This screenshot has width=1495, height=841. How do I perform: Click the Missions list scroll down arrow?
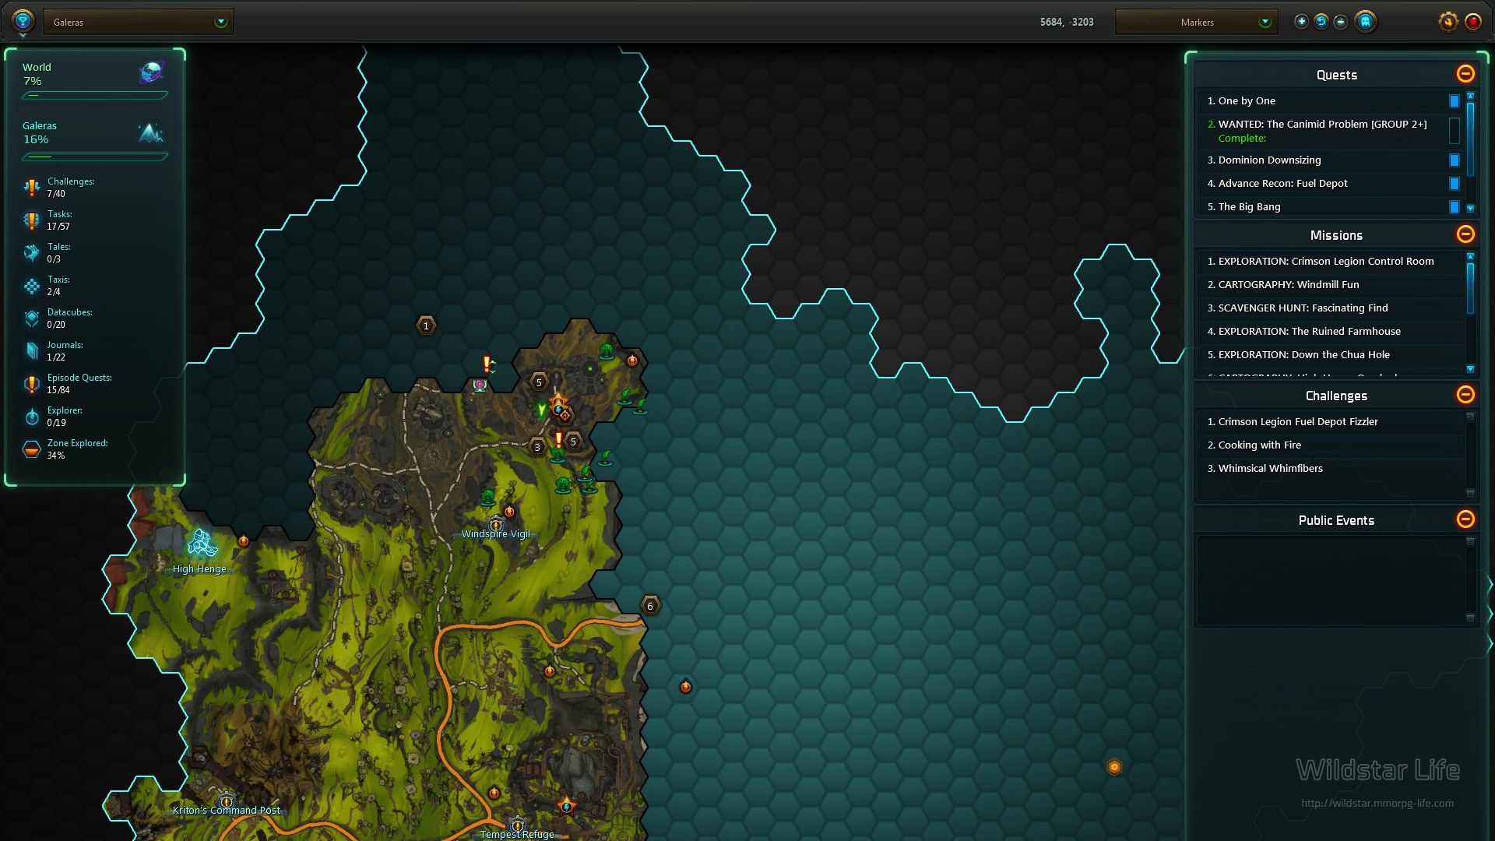click(1470, 368)
